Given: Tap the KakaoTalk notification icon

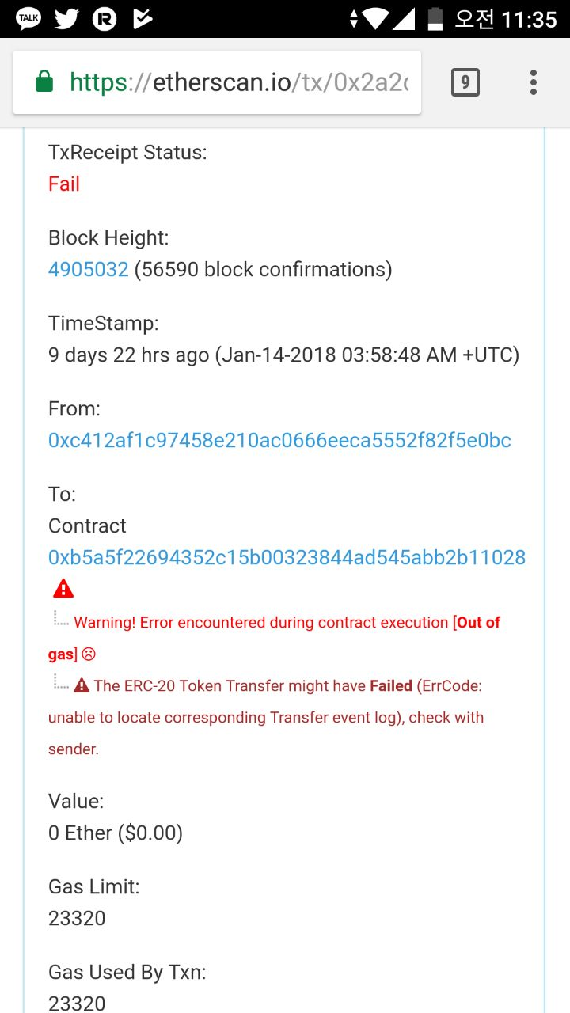Looking at the screenshot, I should tap(28, 18).
